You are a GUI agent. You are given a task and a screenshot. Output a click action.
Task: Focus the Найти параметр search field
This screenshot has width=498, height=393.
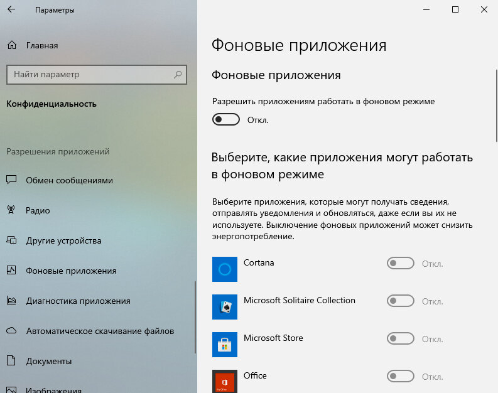pos(97,75)
